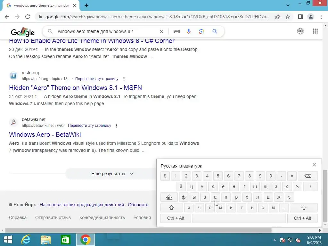Close the Русская клавиатура panel
The image size is (328, 246).
point(314,165)
